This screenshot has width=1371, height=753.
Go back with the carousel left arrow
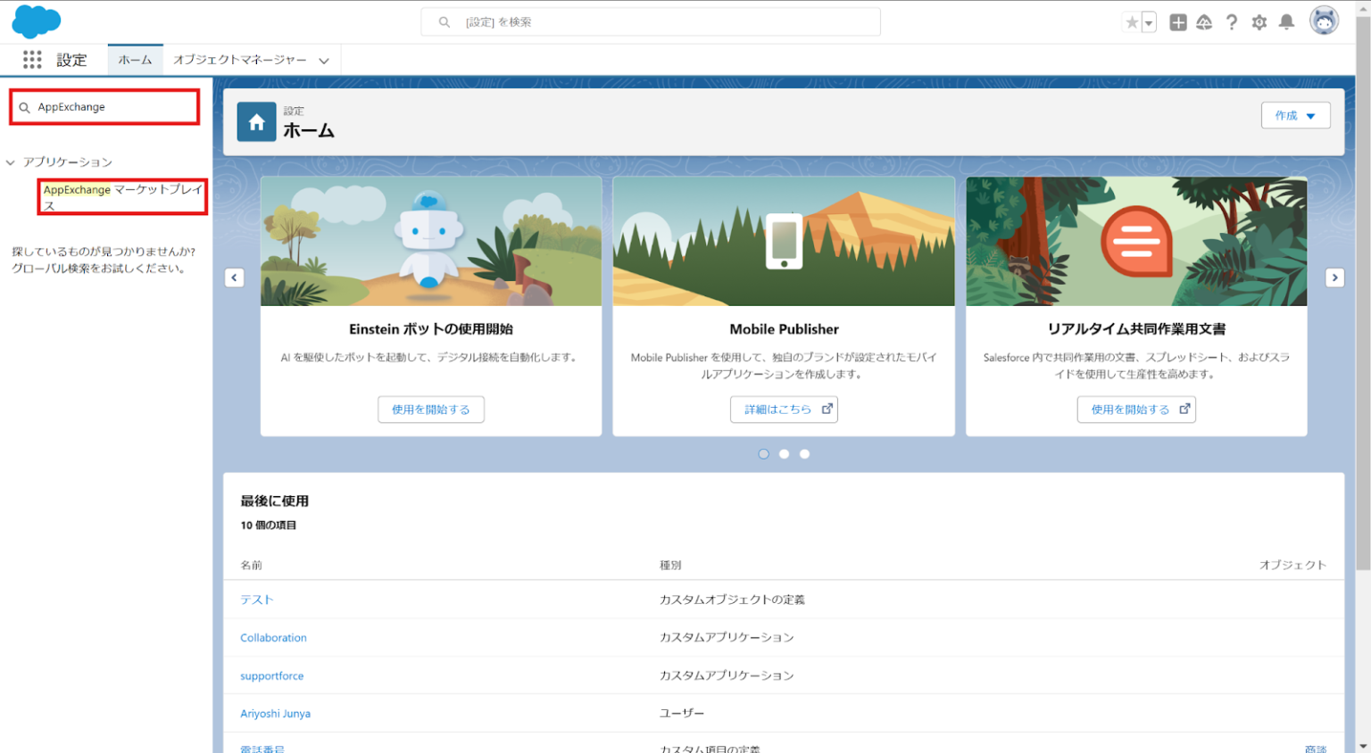(234, 277)
